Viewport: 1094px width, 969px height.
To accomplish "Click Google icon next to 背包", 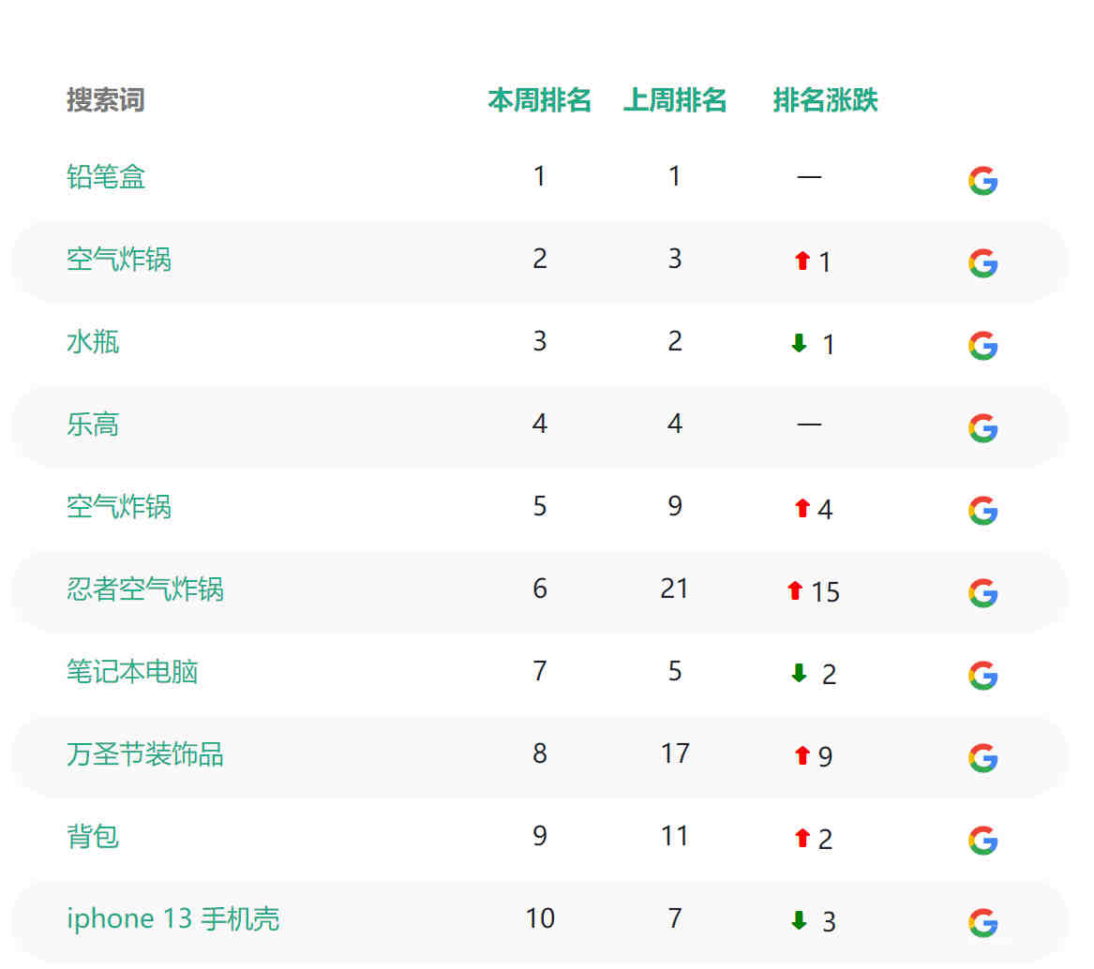I will [x=982, y=840].
